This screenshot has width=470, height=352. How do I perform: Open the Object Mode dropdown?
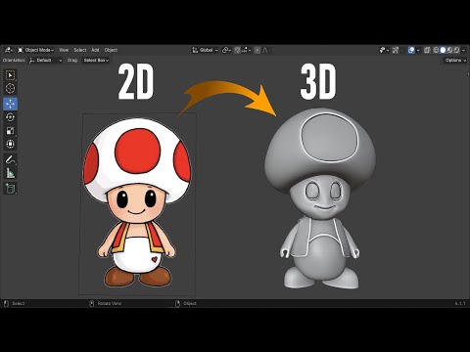[x=35, y=50]
